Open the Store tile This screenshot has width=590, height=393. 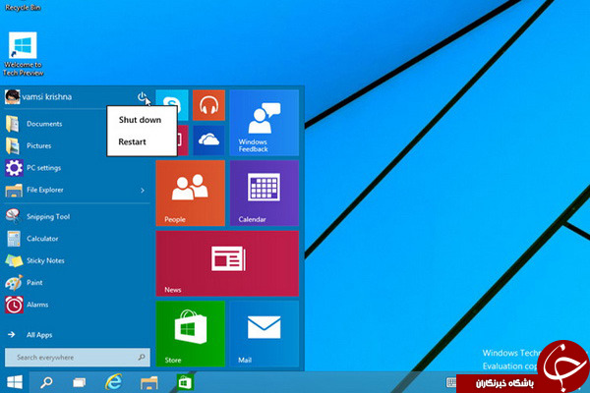[191, 334]
